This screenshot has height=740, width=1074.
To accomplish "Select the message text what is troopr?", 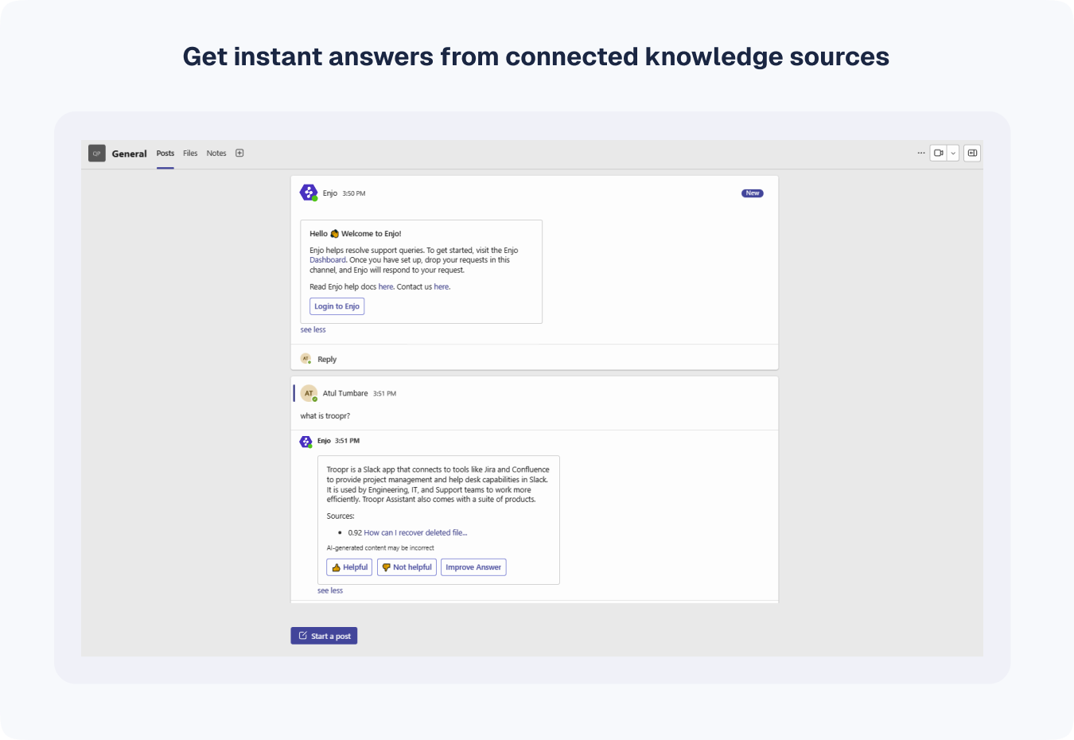I will tap(325, 416).
